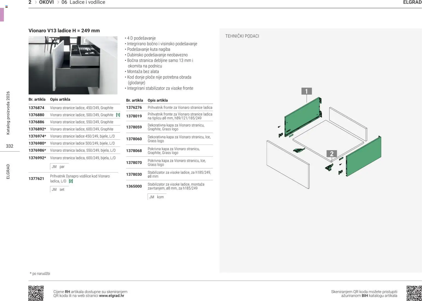Viewport: 422px width, 301px height.
Task: Select article 1378030 stabilizer row
Action: 169,174
